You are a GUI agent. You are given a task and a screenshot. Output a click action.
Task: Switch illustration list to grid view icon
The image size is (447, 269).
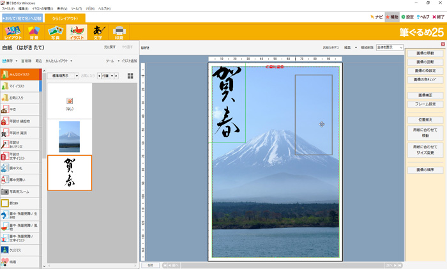click(130, 75)
